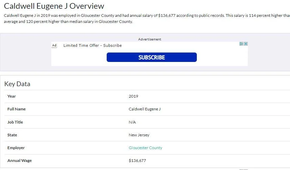Click the 'State' row label
Screen dimensions: 290x170
pyautogui.click(x=12, y=135)
